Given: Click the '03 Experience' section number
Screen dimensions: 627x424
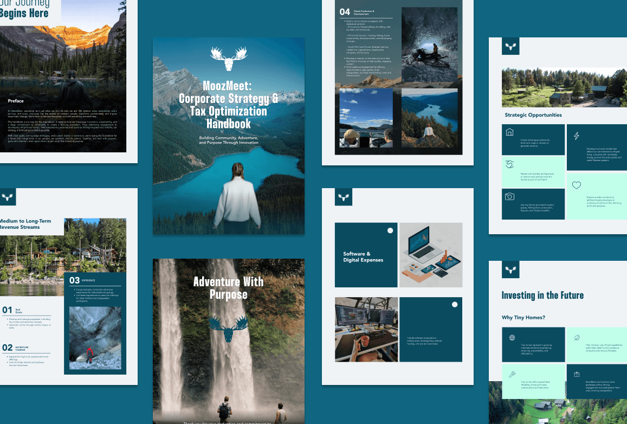Looking at the screenshot, I should pyautogui.click(x=75, y=280).
